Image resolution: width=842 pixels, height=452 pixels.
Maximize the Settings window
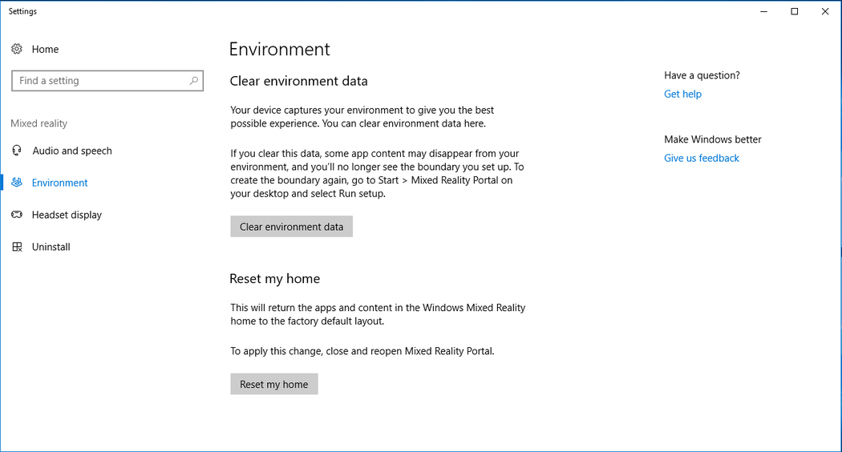[x=794, y=11]
